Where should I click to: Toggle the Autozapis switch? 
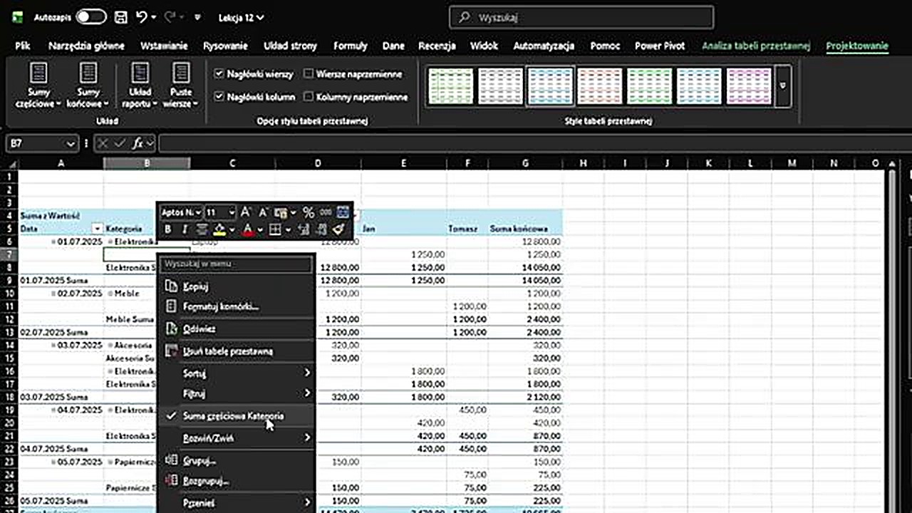point(91,17)
